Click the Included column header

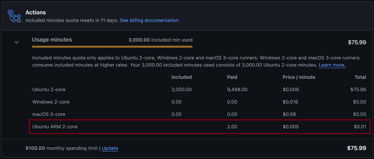pyautogui.click(x=182, y=77)
